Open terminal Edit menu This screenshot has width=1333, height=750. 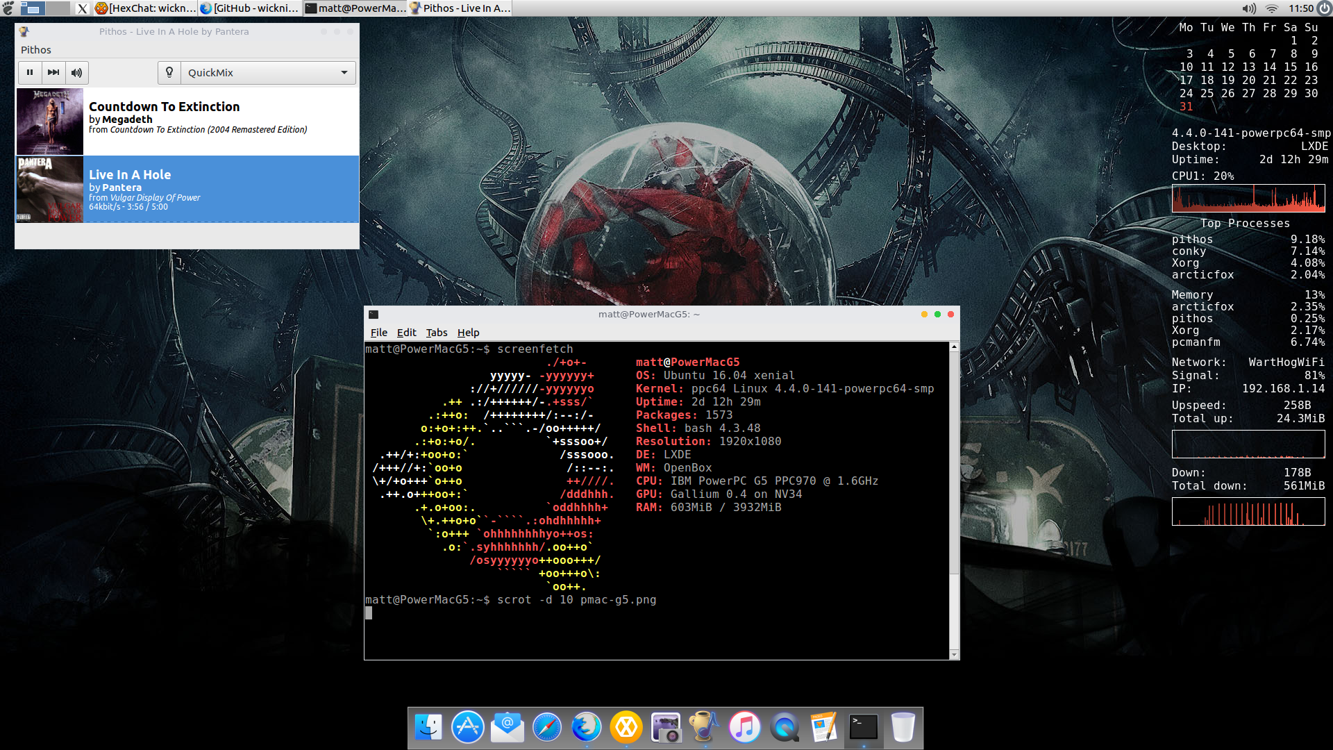pyautogui.click(x=406, y=333)
